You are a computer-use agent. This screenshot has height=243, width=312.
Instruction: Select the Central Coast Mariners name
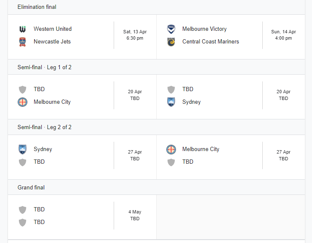[211, 42]
